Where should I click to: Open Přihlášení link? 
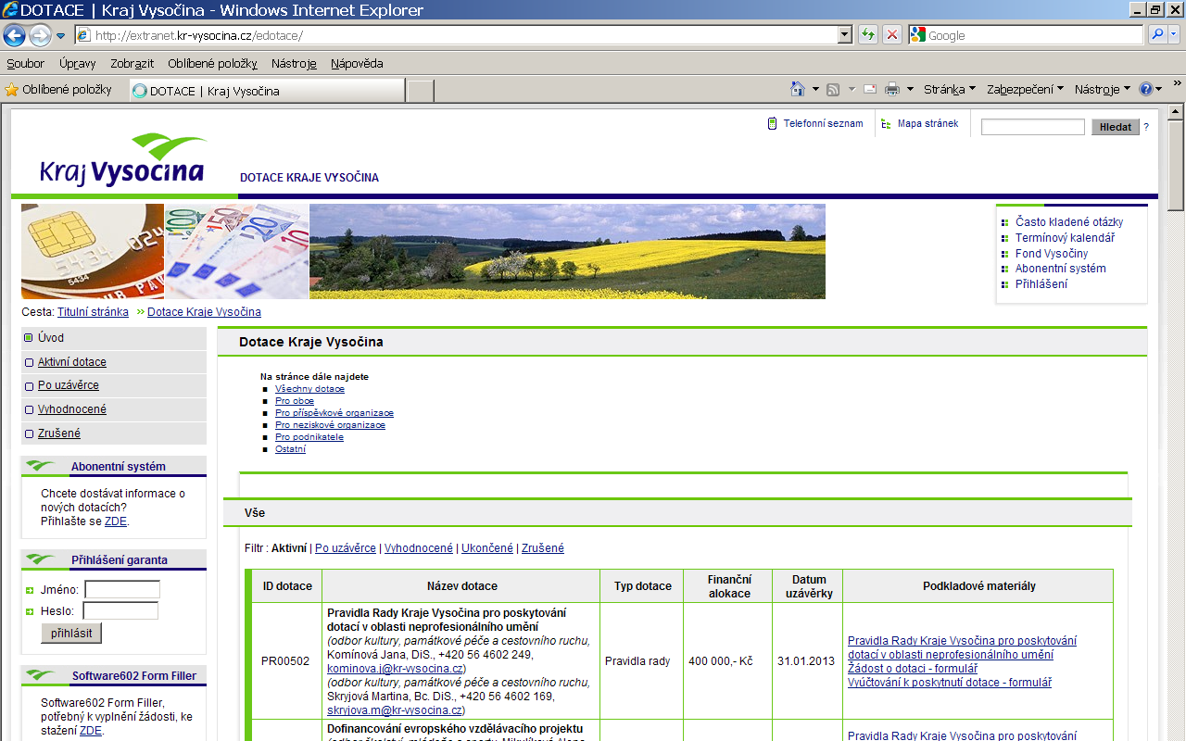1041,284
